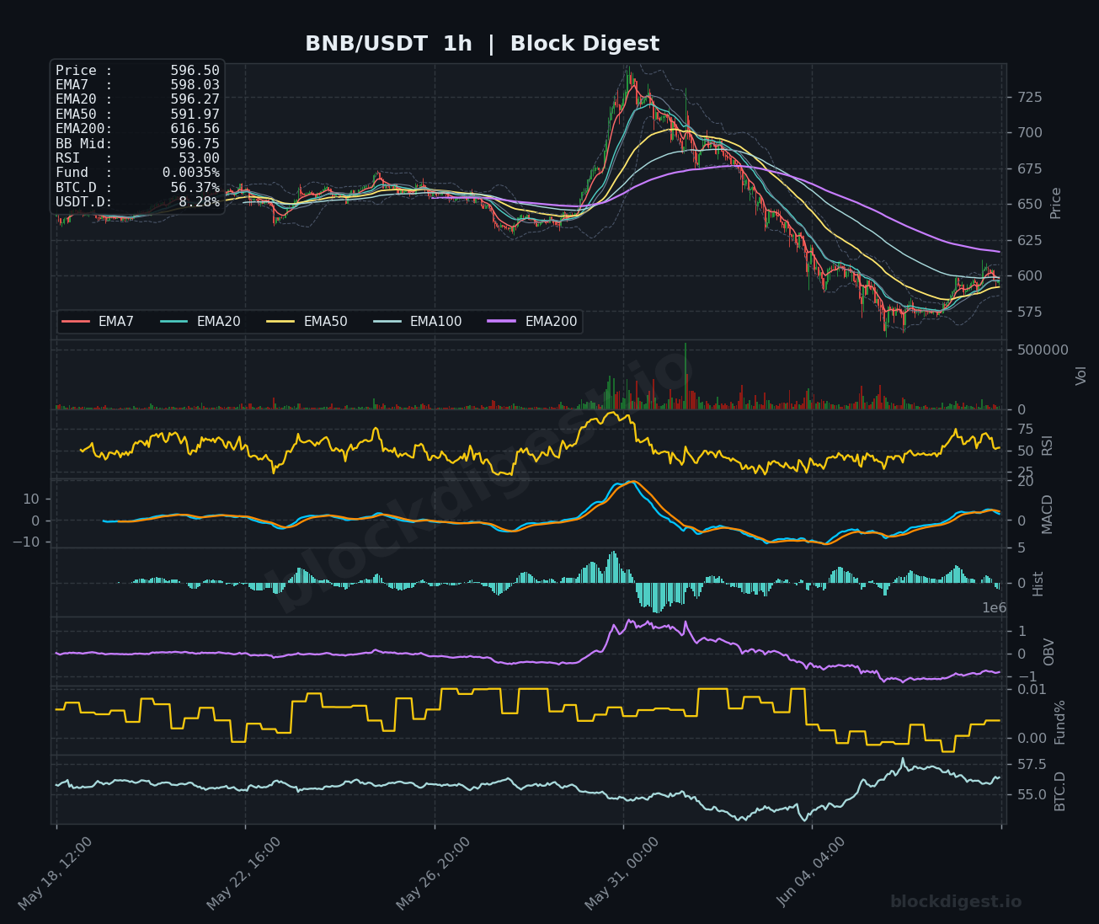Click the EMA20 value 596.27 in info box
The width and height of the screenshot is (1099, 924).
[195, 99]
